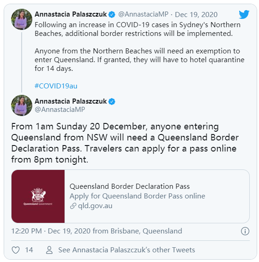
Task: Like the tweet with heart icon
Action: pyautogui.click(x=16, y=250)
